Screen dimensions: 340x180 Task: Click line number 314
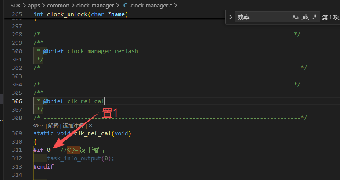[x=17, y=175]
